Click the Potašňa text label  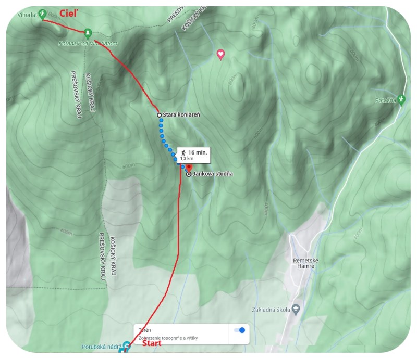pos(385,100)
